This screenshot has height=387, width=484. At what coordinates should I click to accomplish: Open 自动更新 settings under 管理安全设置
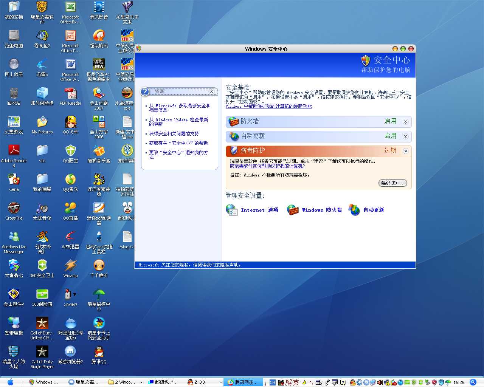click(374, 210)
